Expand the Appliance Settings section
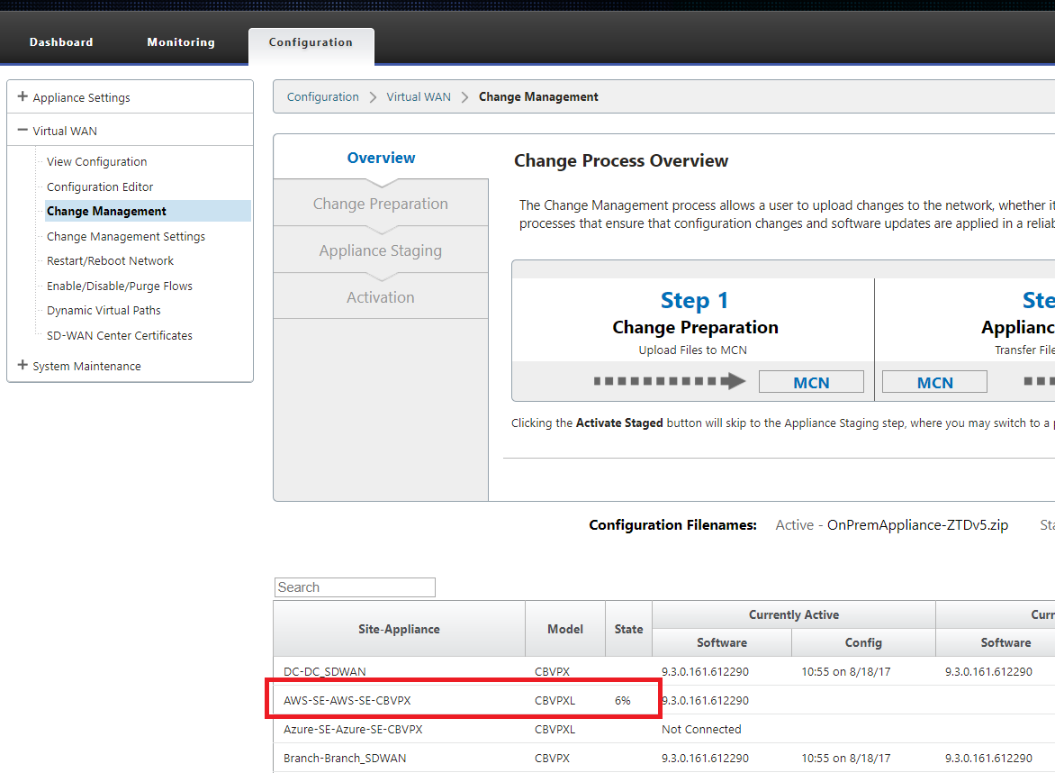This screenshot has height=773, width=1055. [x=23, y=97]
